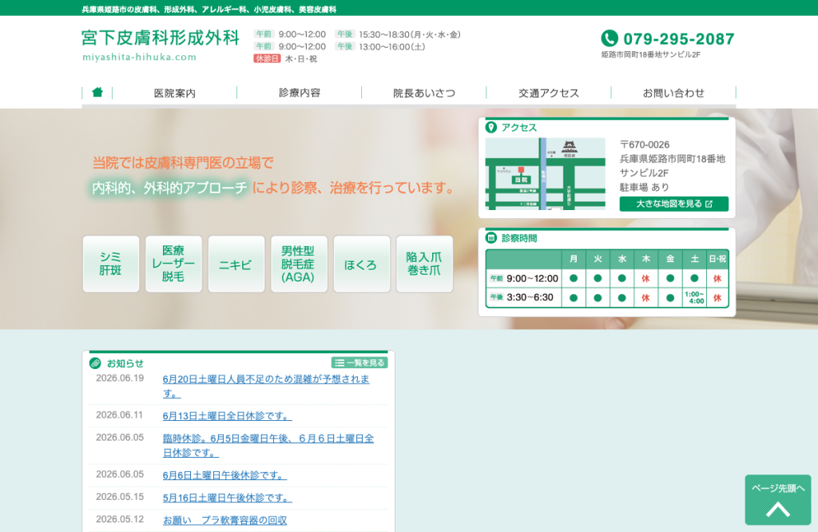The height and width of the screenshot is (532, 818).
Task: Click 大きな地図を見る button
Action: pyautogui.click(x=674, y=204)
